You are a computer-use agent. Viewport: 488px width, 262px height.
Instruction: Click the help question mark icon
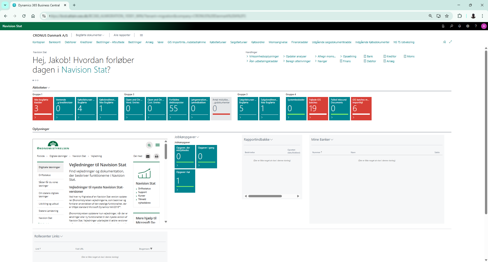click(476, 26)
